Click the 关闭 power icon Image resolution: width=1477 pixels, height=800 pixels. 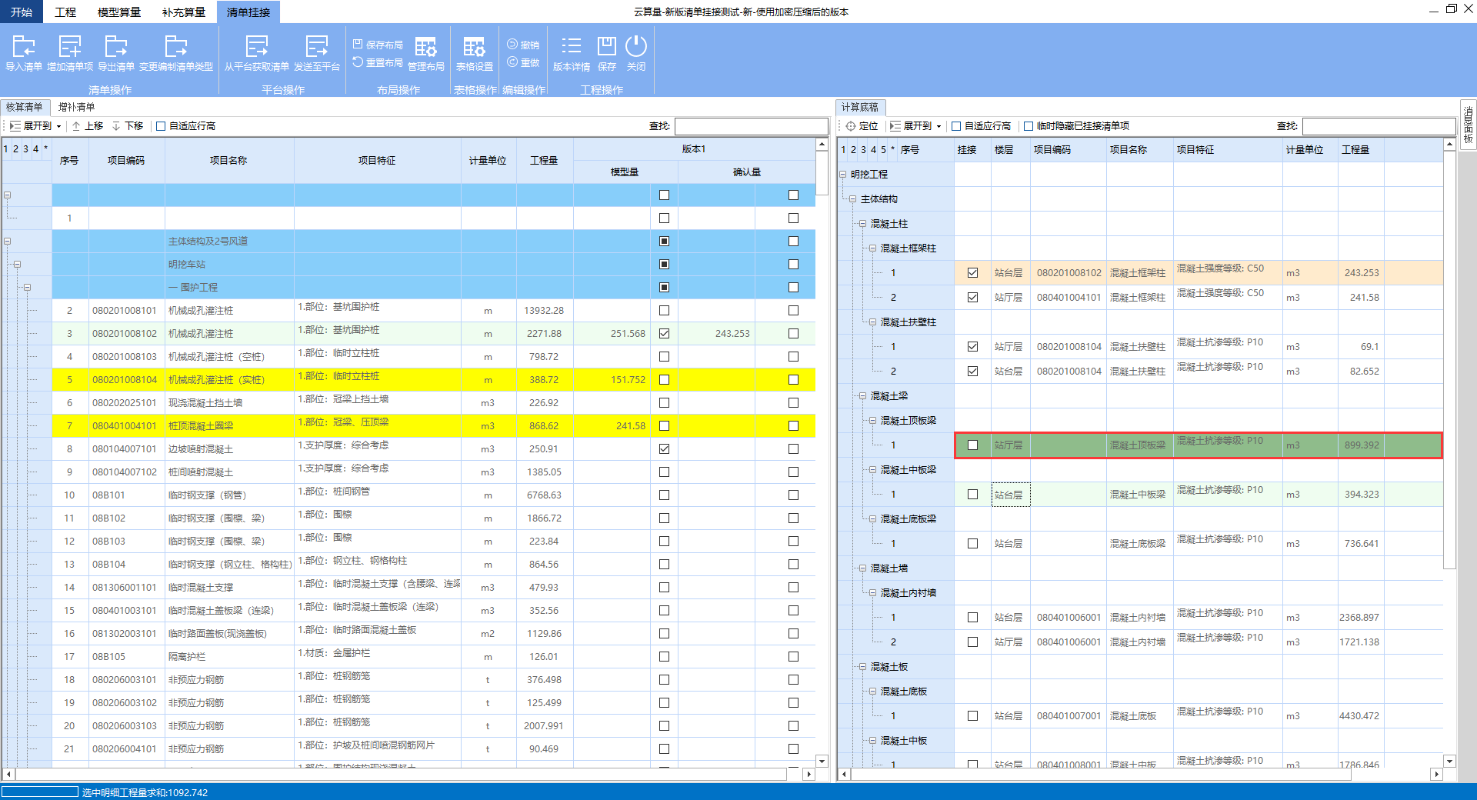pyautogui.click(x=636, y=46)
